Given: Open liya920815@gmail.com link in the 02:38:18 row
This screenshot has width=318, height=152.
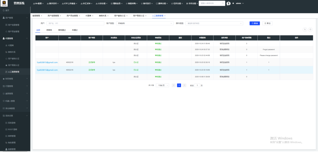Looking at the screenshot, I should point(47,62).
